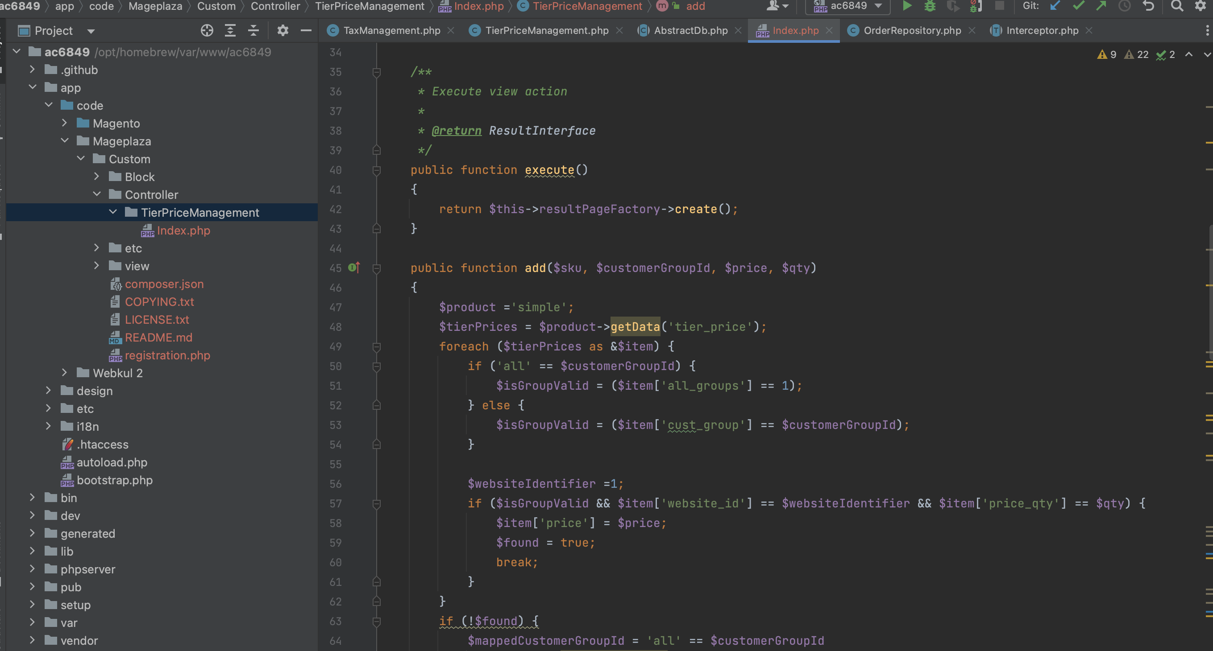
Task: Toggle the fold marker on line 57
Action: 376,504
